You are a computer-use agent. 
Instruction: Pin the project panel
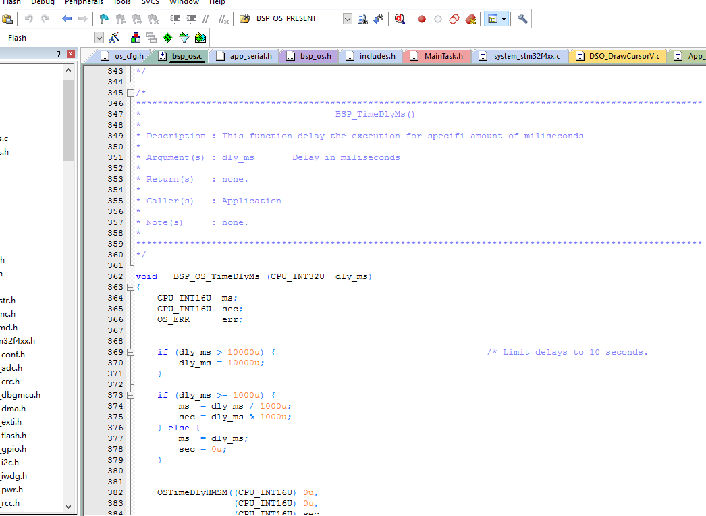[58, 53]
